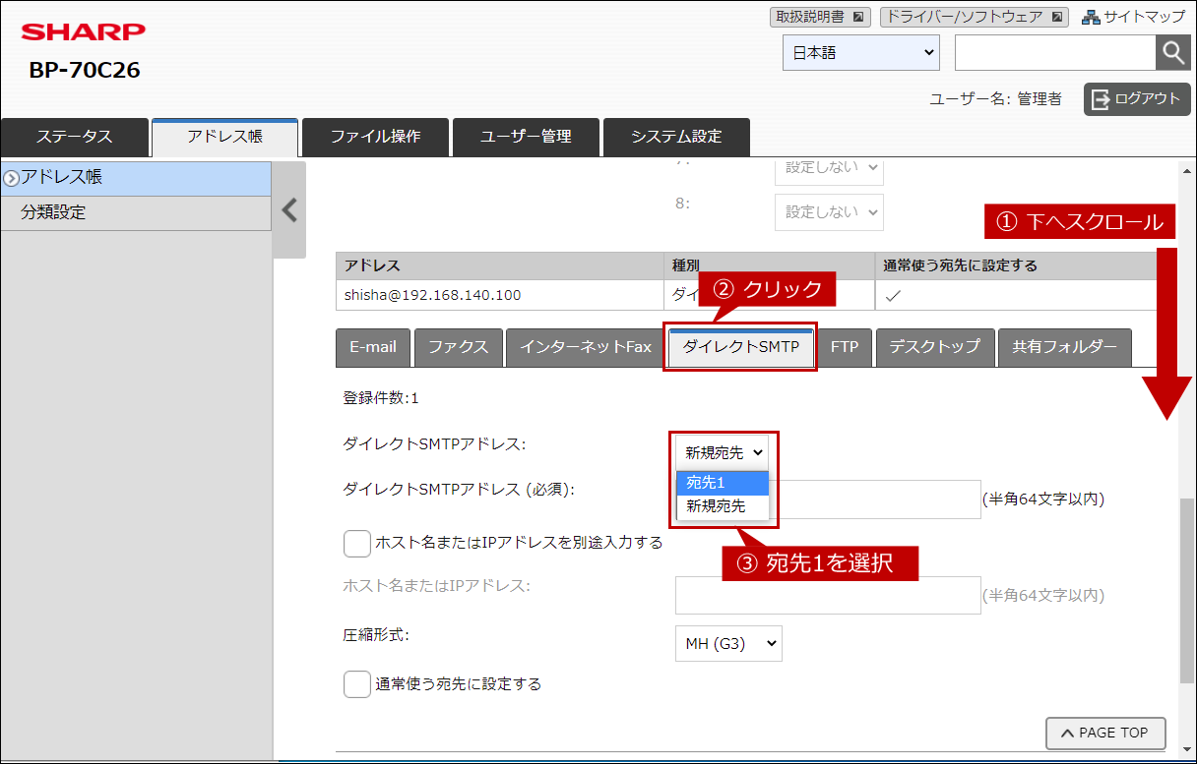The height and width of the screenshot is (764, 1197).
Task: Click the search text field
Action: pos(1055,53)
